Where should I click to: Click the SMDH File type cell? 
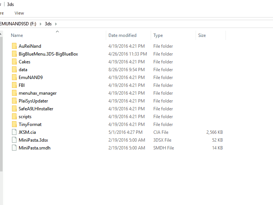163,148
